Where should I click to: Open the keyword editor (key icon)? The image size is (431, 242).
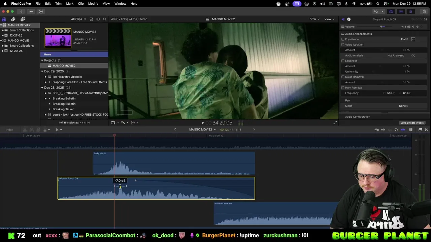[x=31, y=11]
